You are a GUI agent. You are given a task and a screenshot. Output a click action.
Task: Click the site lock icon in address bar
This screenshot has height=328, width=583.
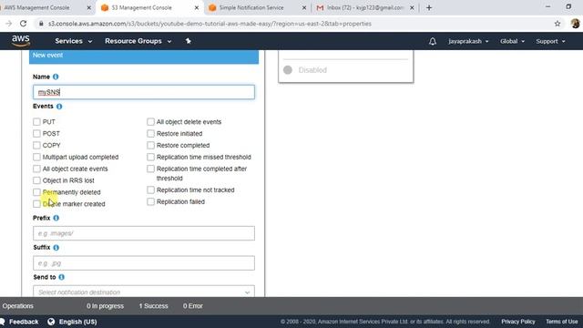click(x=41, y=24)
